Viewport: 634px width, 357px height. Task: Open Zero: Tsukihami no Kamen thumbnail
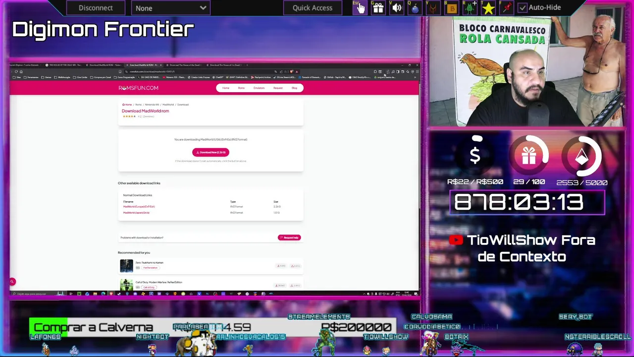click(x=126, y=266)
